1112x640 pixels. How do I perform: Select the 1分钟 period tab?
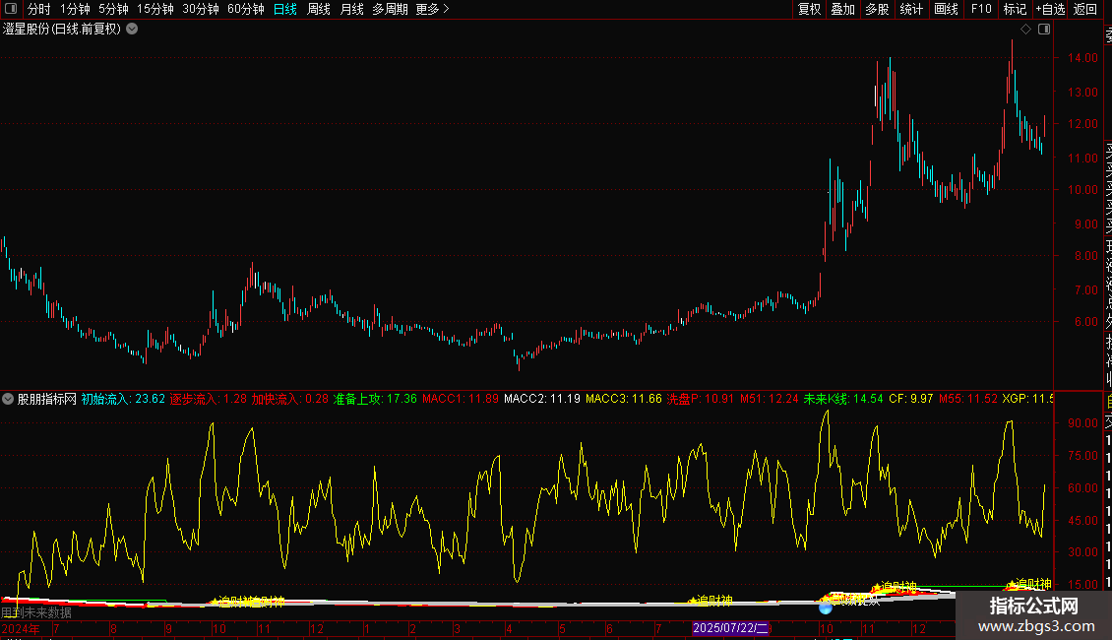click(75, 9)
